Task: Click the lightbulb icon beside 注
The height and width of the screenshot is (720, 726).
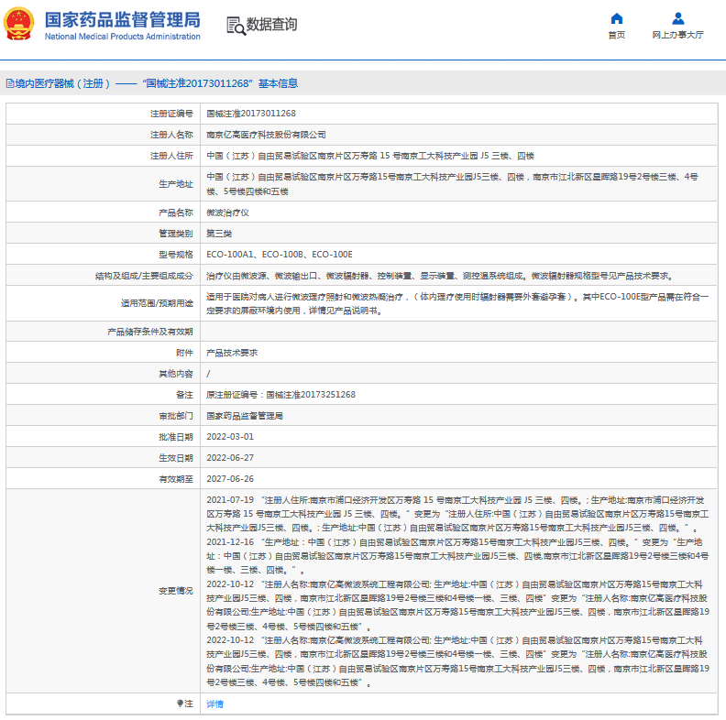Action: pos(180,704)
